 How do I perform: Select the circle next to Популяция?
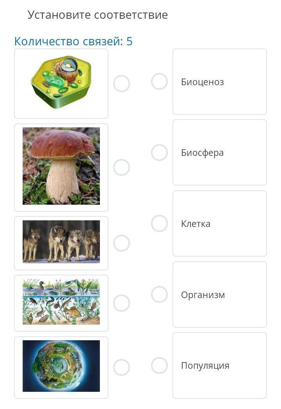click(159, 366)
